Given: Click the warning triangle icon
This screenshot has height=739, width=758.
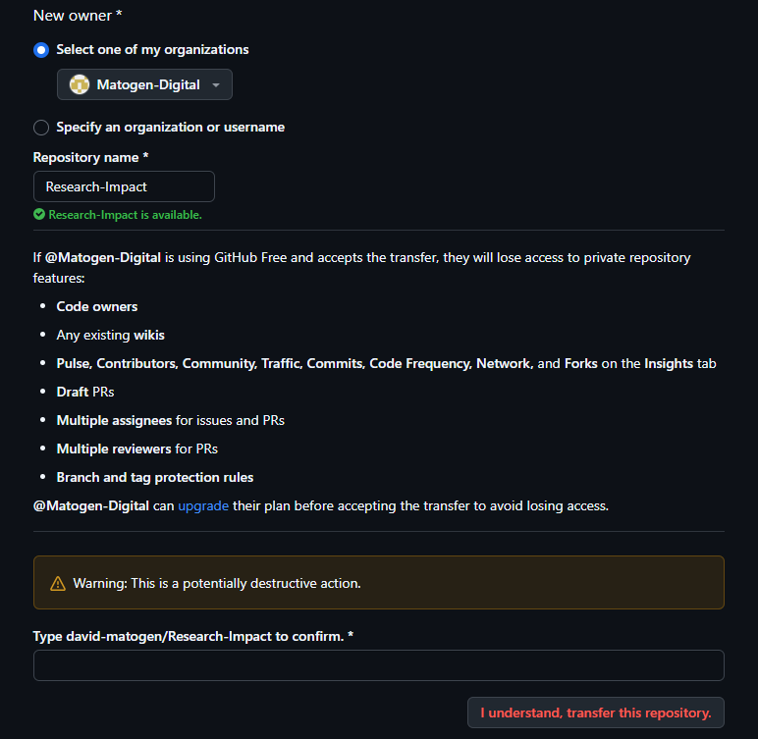Looking at the screenshot, I should (x=58, y=584).
